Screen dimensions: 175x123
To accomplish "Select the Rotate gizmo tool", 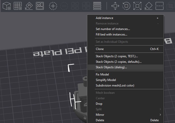I will click(126, 6).
